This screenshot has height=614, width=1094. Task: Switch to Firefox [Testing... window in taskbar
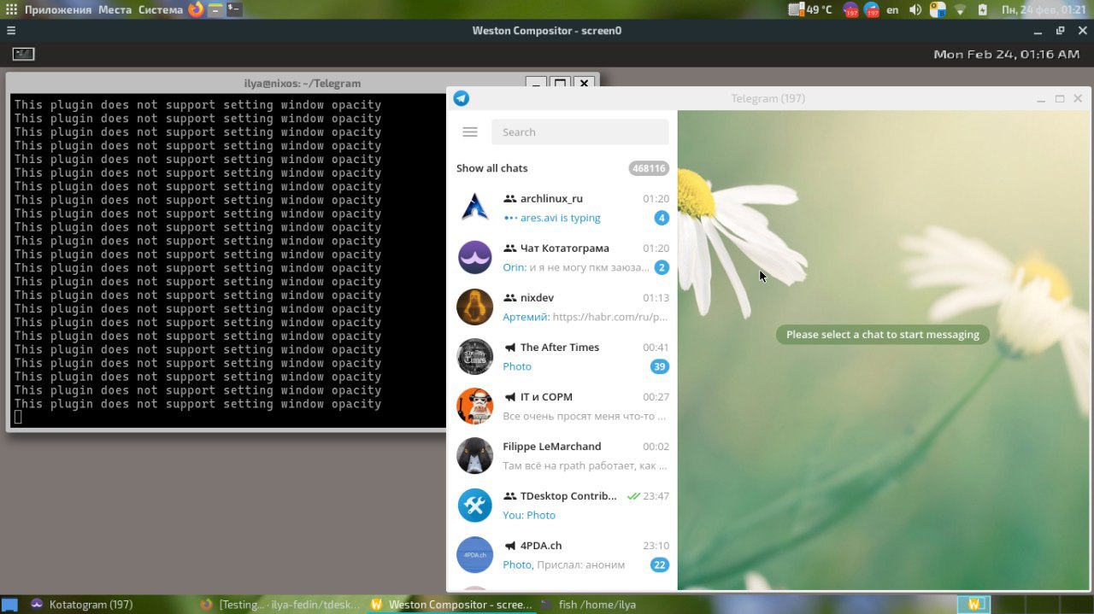[279, 604]
